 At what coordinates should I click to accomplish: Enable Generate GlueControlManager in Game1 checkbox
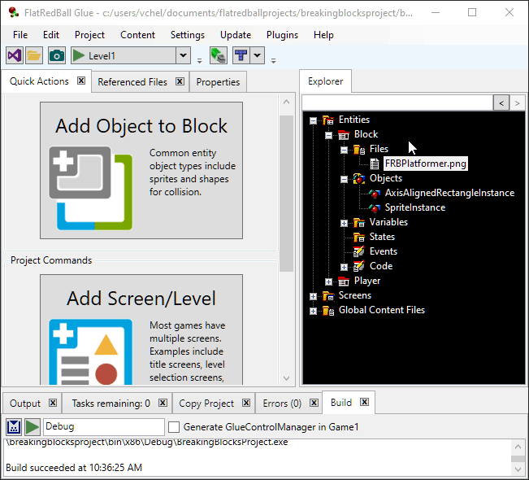click(174, 427)
